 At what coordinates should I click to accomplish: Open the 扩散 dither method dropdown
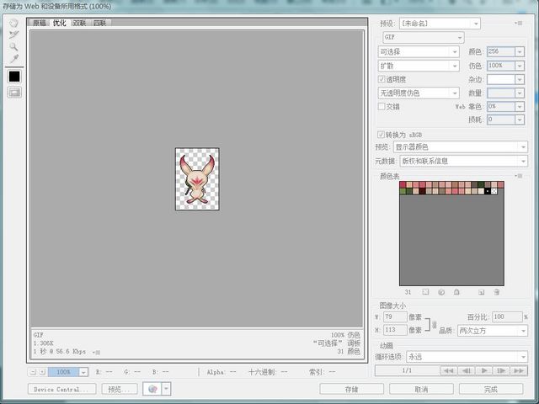point(419,66)
